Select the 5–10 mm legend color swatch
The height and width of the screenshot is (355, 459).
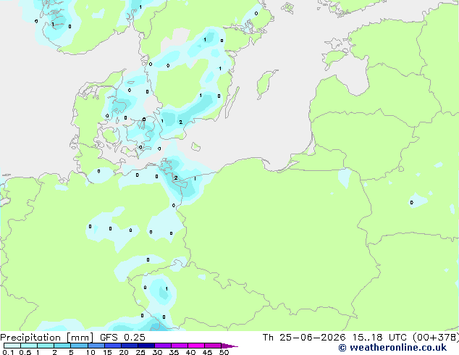click(79, 346)
